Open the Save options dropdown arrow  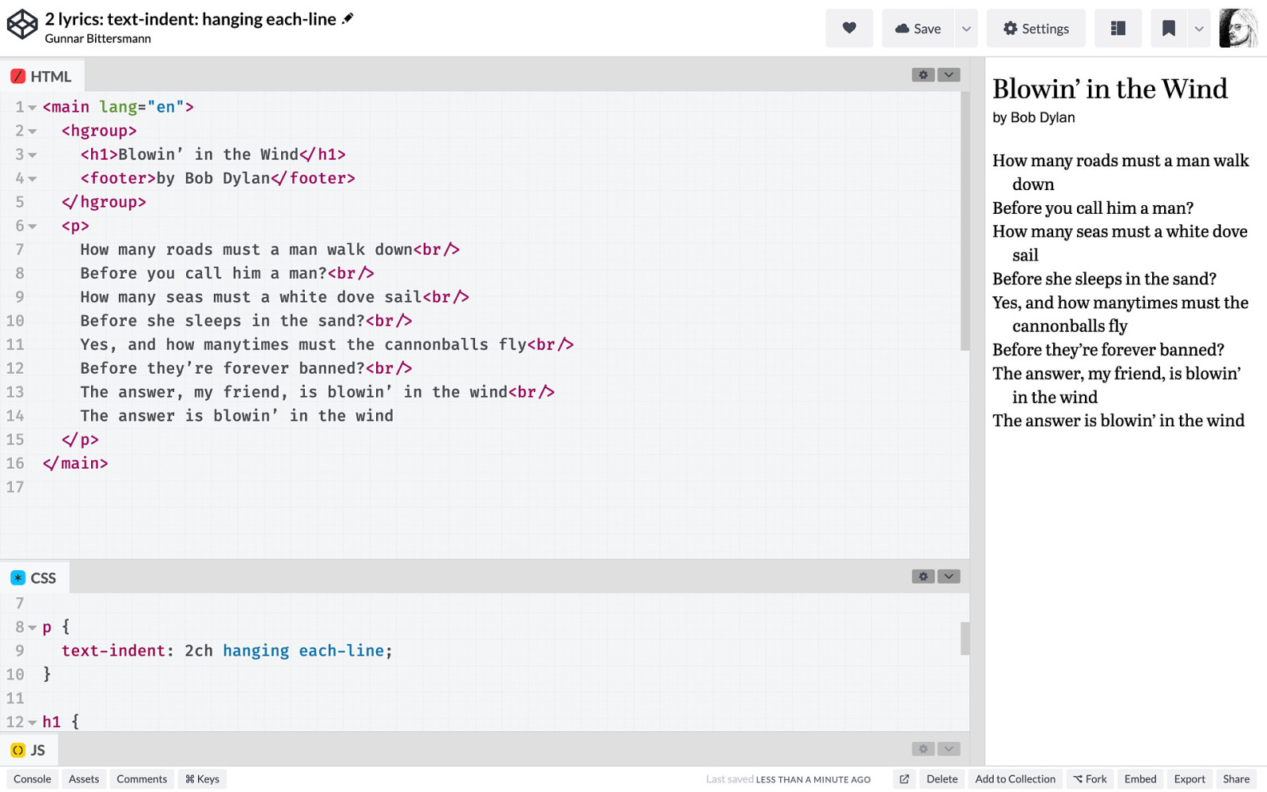pyautogui.click(x=966, y=29)
